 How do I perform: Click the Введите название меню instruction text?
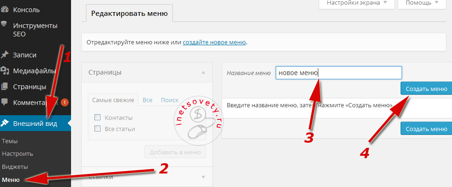pos(309,105)
